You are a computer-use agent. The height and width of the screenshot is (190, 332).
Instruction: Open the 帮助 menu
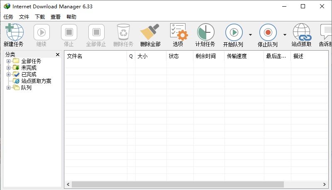tap(71, 17)
